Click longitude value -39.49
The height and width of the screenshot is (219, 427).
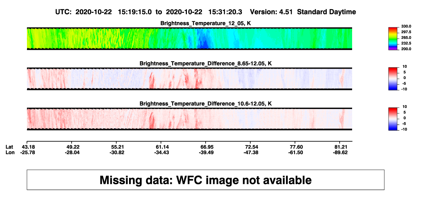(x=207, y=152)
